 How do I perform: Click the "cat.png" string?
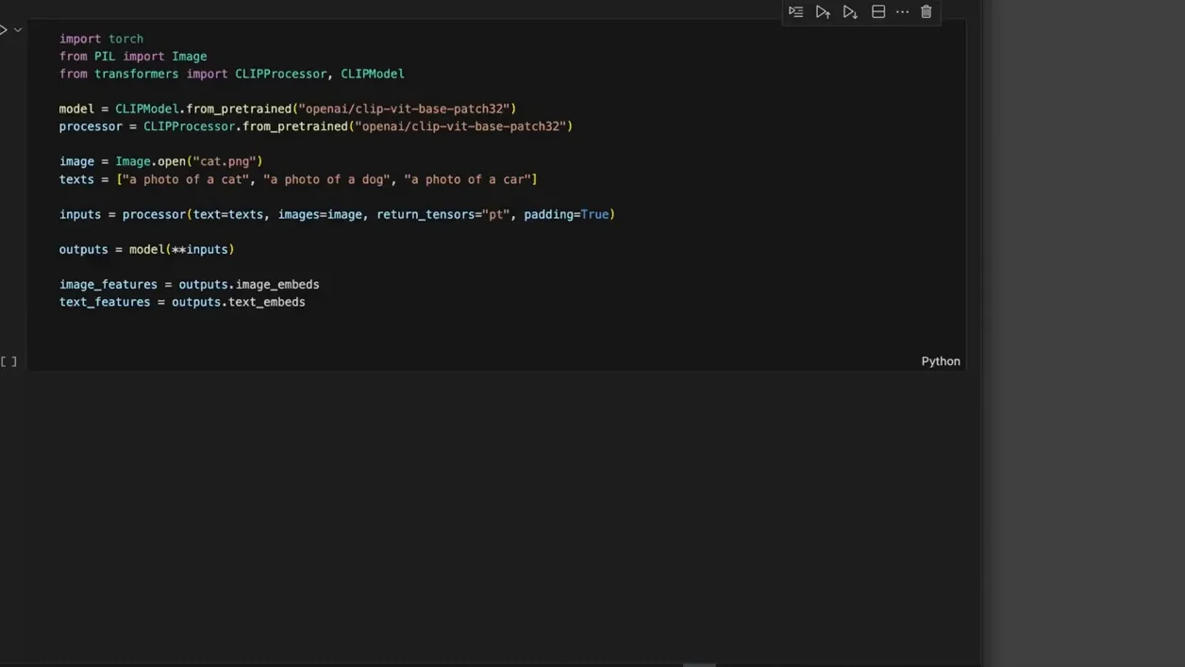pos(225,161)
